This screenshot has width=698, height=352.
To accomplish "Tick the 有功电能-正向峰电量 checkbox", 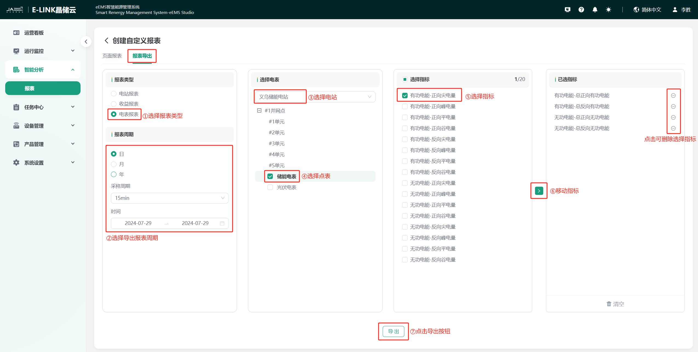I will coord(405,106).
